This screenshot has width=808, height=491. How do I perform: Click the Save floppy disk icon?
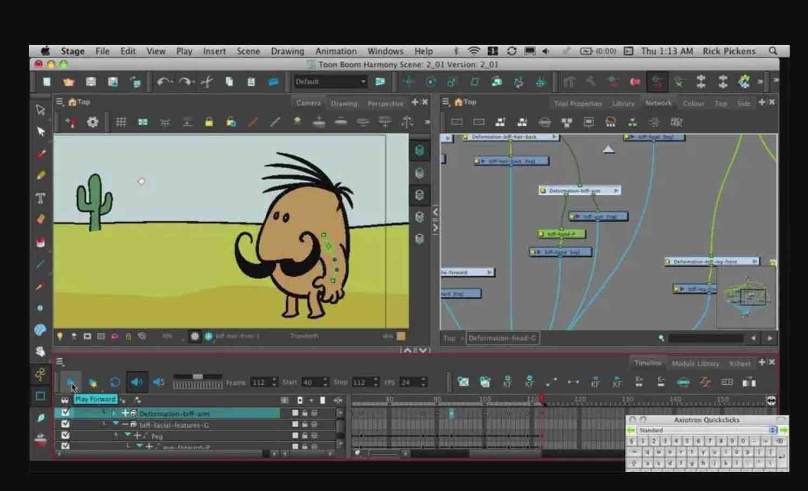coord(91,81)
